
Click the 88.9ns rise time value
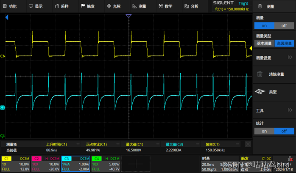point(52,150)
